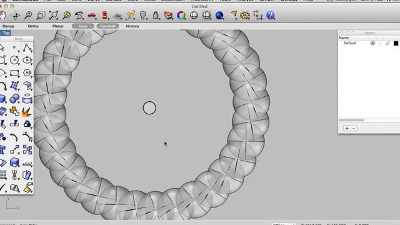The width and height of the screenshot is (400, 225).
Task: Open dropdown arrow of Circle tool
Action: (x=19, y=64)
